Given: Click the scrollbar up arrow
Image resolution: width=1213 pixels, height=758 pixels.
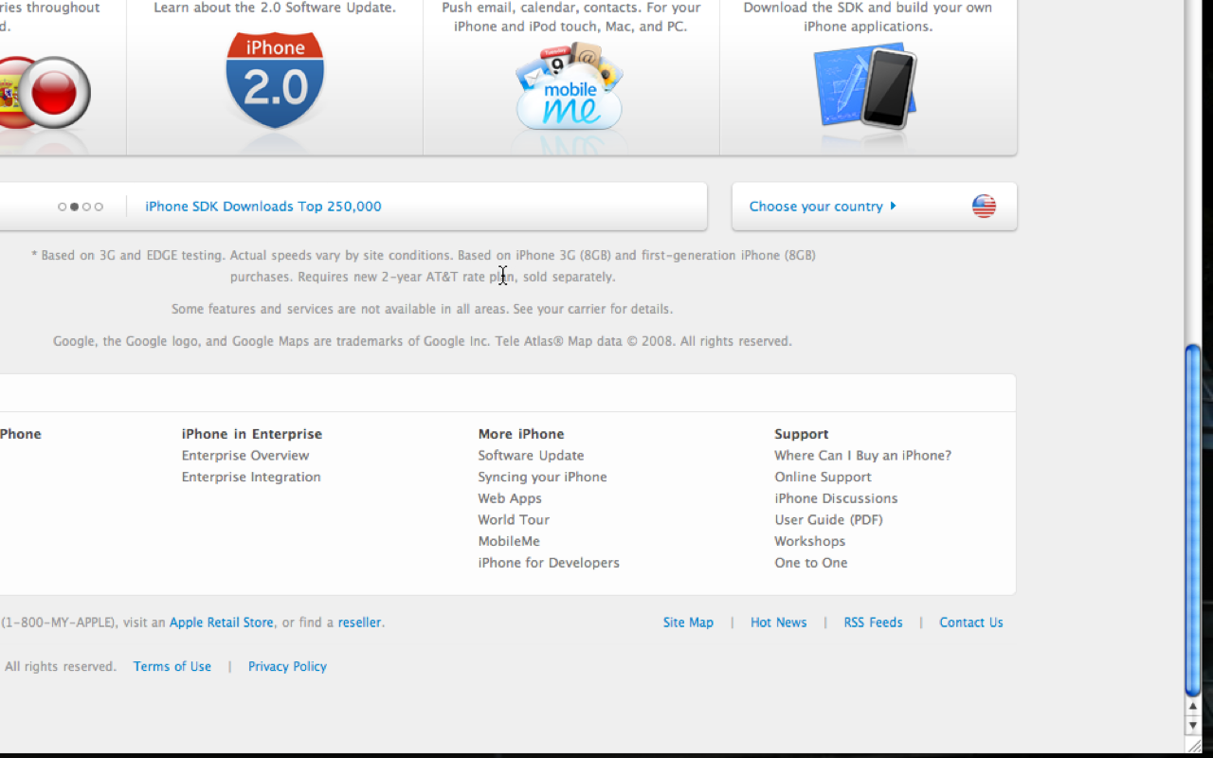Looking at the screenshot, I should [x=1193, y=707].
